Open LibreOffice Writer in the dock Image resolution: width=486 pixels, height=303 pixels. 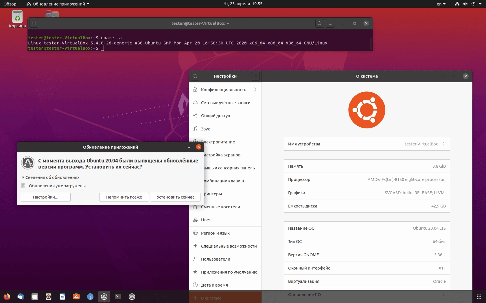(62, 297)
